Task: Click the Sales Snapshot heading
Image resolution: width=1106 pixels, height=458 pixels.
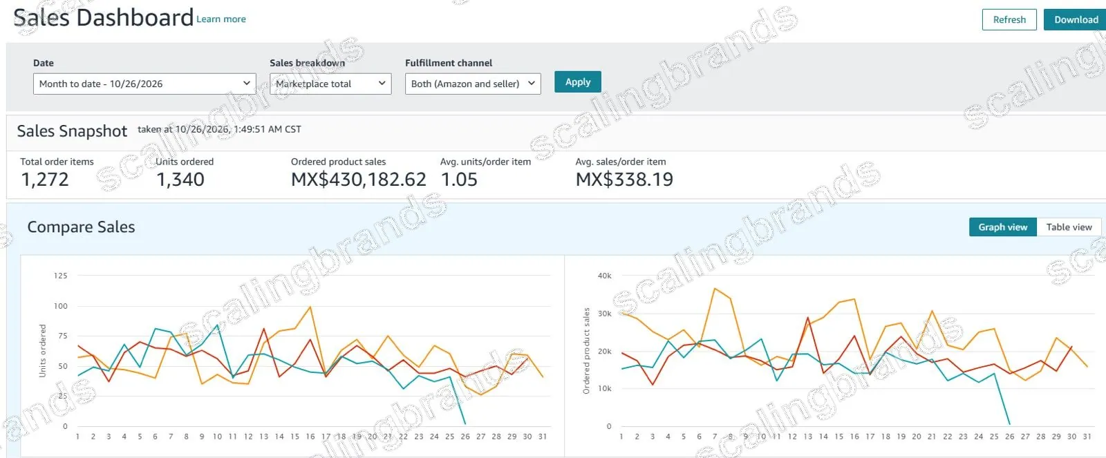Action: [x=72, y=131]
